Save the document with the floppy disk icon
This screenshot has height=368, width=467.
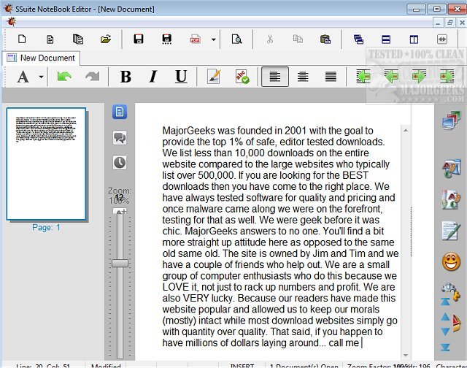(139, 39)
